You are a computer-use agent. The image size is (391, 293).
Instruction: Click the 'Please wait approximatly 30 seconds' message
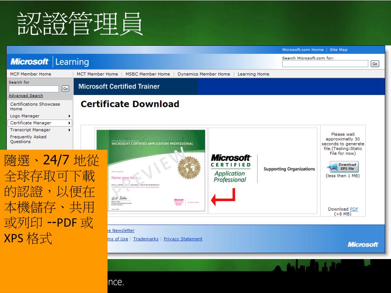[x=343, y=144]
